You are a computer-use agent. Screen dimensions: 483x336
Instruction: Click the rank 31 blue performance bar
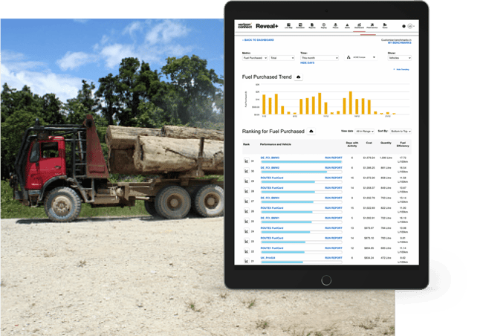coord(301,161)
